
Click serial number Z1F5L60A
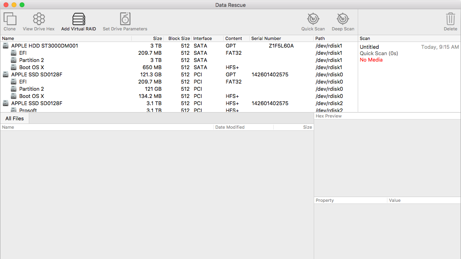[x=281, y=46]
